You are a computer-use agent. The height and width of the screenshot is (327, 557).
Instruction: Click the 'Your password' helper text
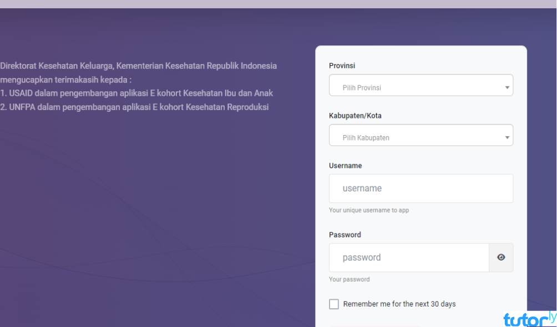point(349,279)
